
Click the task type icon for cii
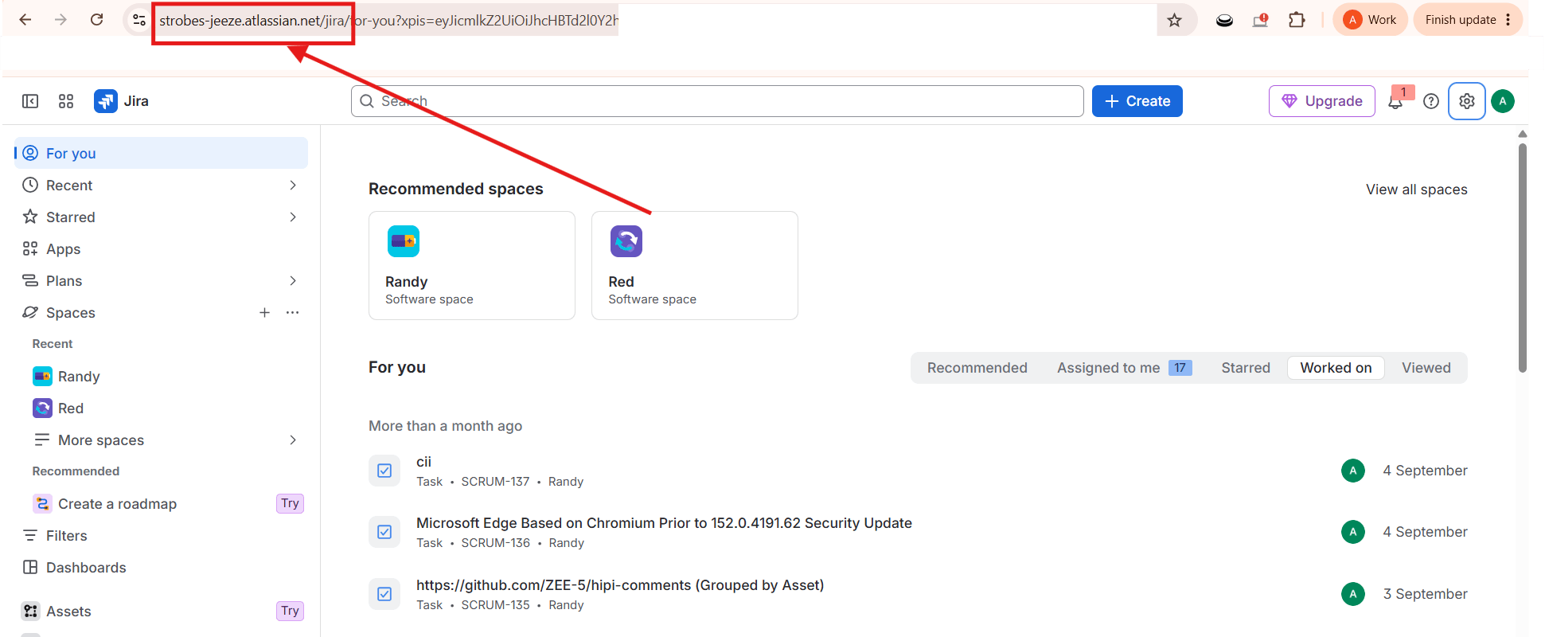384,471
